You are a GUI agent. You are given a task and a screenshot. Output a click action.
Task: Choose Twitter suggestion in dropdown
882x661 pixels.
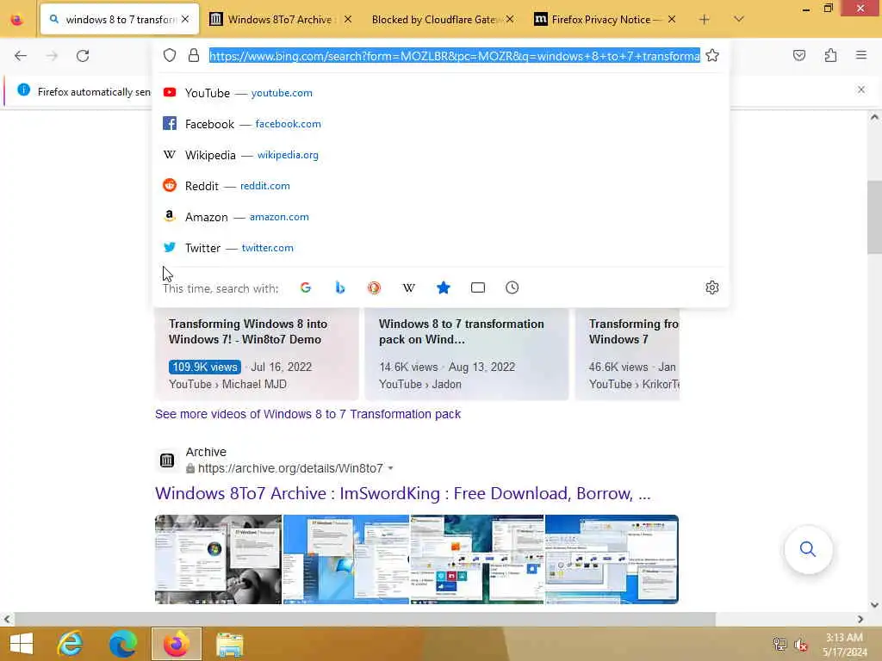click(440, 247)
